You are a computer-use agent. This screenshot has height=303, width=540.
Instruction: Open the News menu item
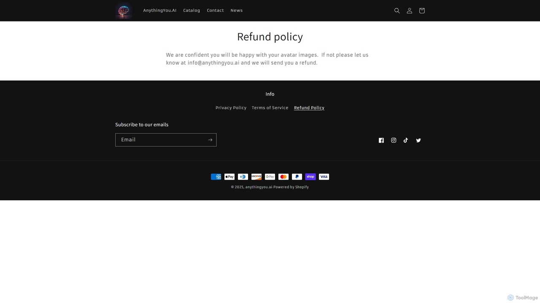click(x=237, y=11)
